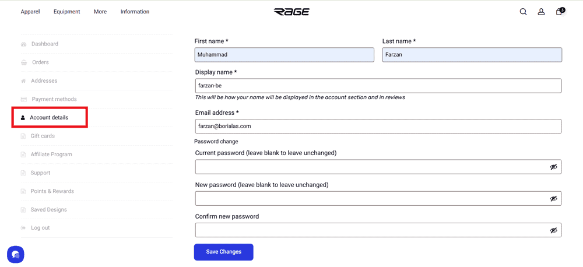This screenshot has width=583, height=267.
Task: Click the Save Changes button
Action: (223, 252)
